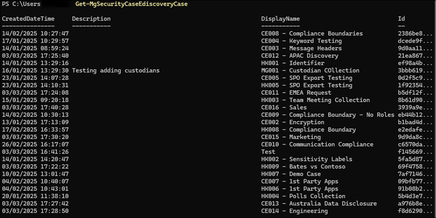Screen dimensions: 436x218
Task: Click the CE012 - APAC Discovery case name
Action: [299, 56]
